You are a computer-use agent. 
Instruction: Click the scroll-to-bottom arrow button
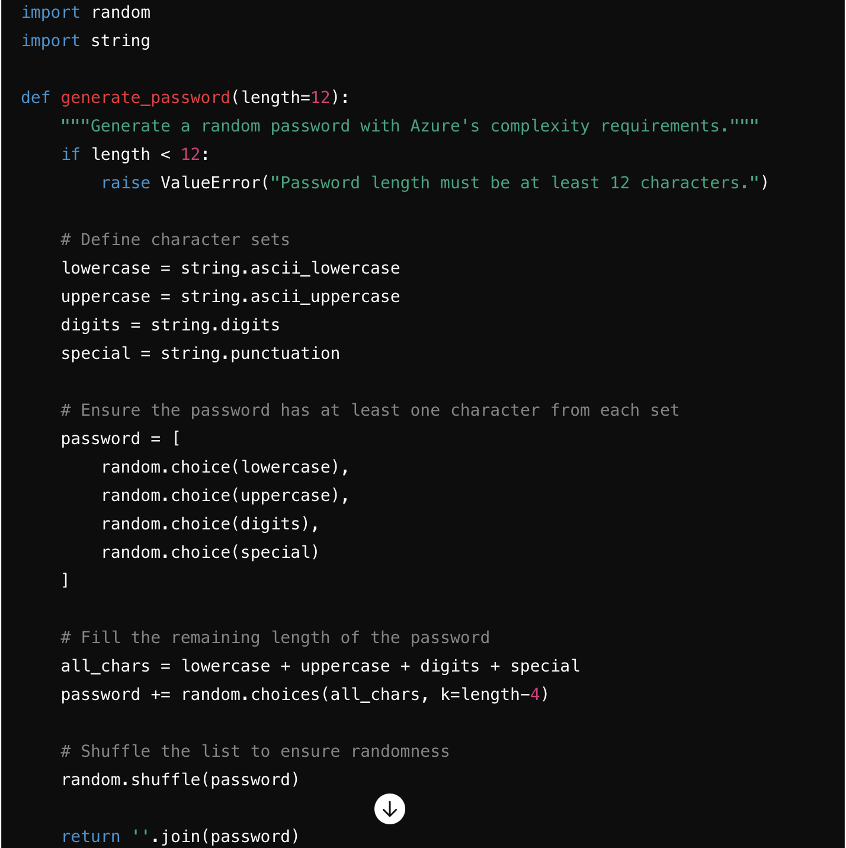point(389,808)
